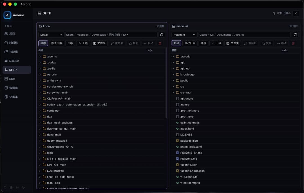Expand the .codex folder

40,62
